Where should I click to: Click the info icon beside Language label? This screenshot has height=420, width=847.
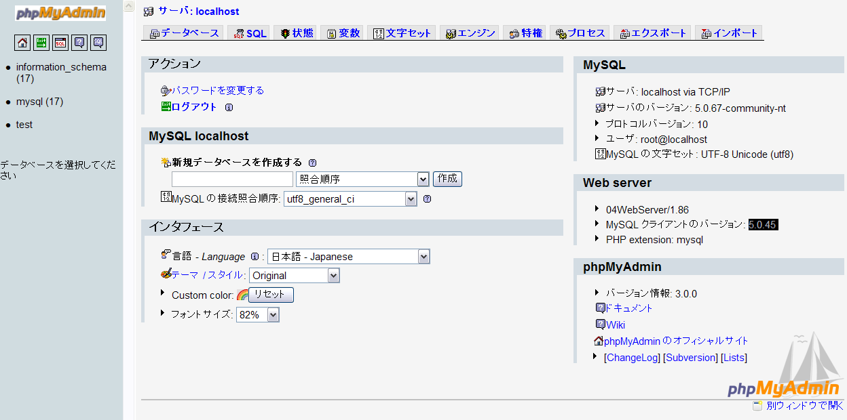coord(255,257)
